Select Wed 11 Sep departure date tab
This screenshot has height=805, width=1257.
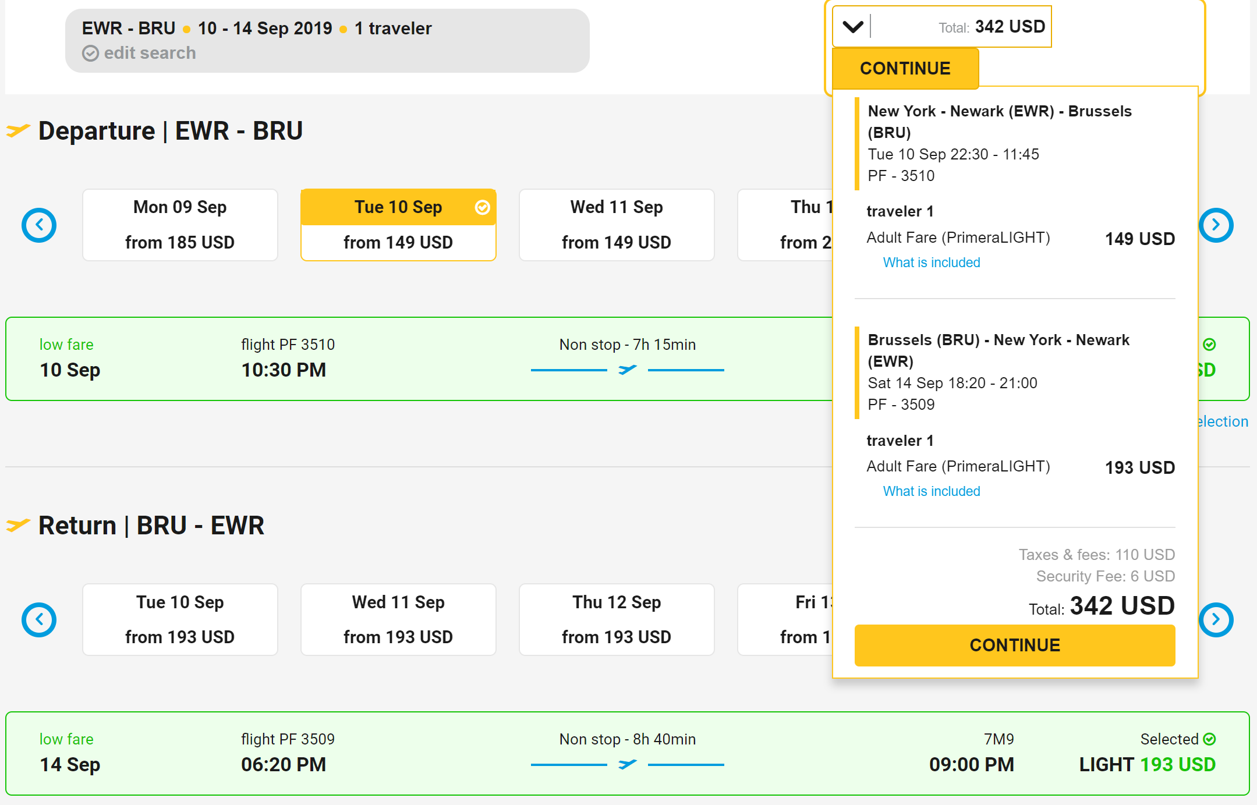616,225
